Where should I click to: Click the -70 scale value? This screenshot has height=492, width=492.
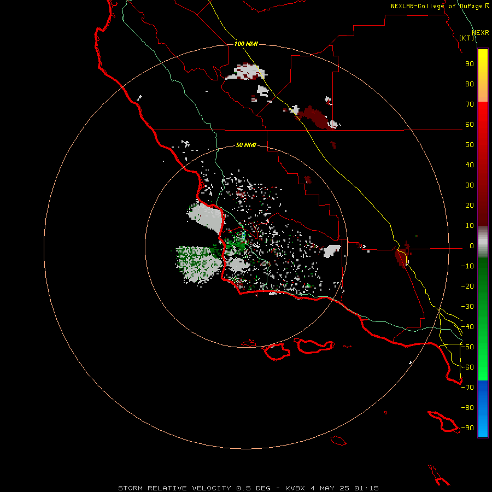pyautogui.click(x=467, y=388)
